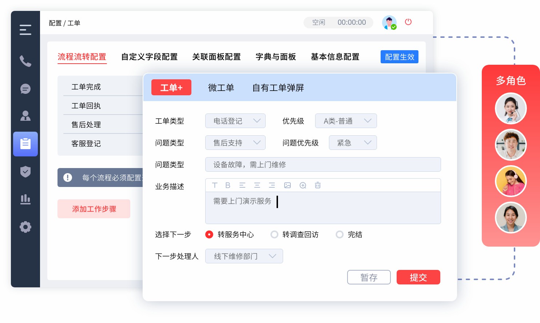This screenshot has width=540, height=323.
Task: Open the 工单类型 dropdown showing 电话登记
Action: point(235,121)
